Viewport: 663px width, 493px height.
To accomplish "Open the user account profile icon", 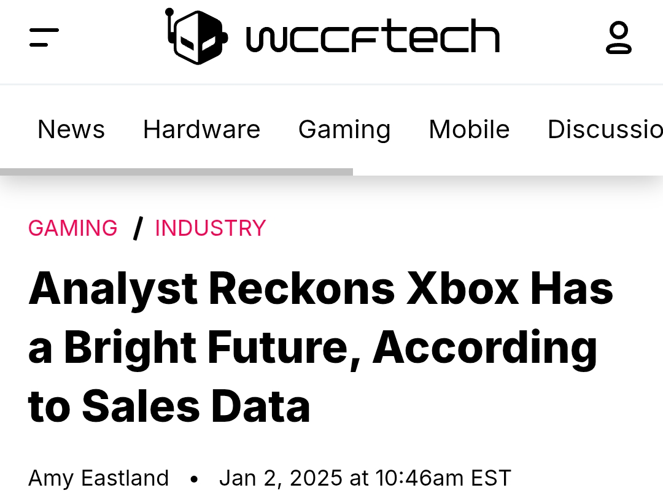I will point(618,37).
